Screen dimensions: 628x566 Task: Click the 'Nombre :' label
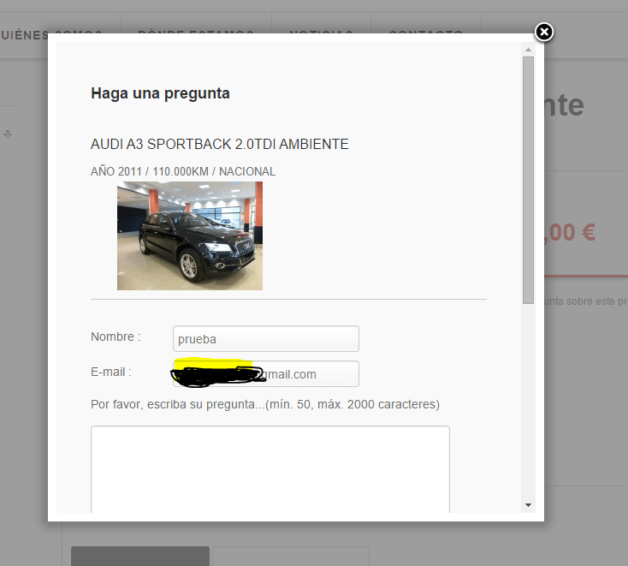tap(116, 337)
